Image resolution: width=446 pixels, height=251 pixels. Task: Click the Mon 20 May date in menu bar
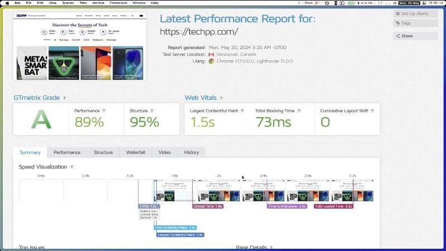pos(409,3)
